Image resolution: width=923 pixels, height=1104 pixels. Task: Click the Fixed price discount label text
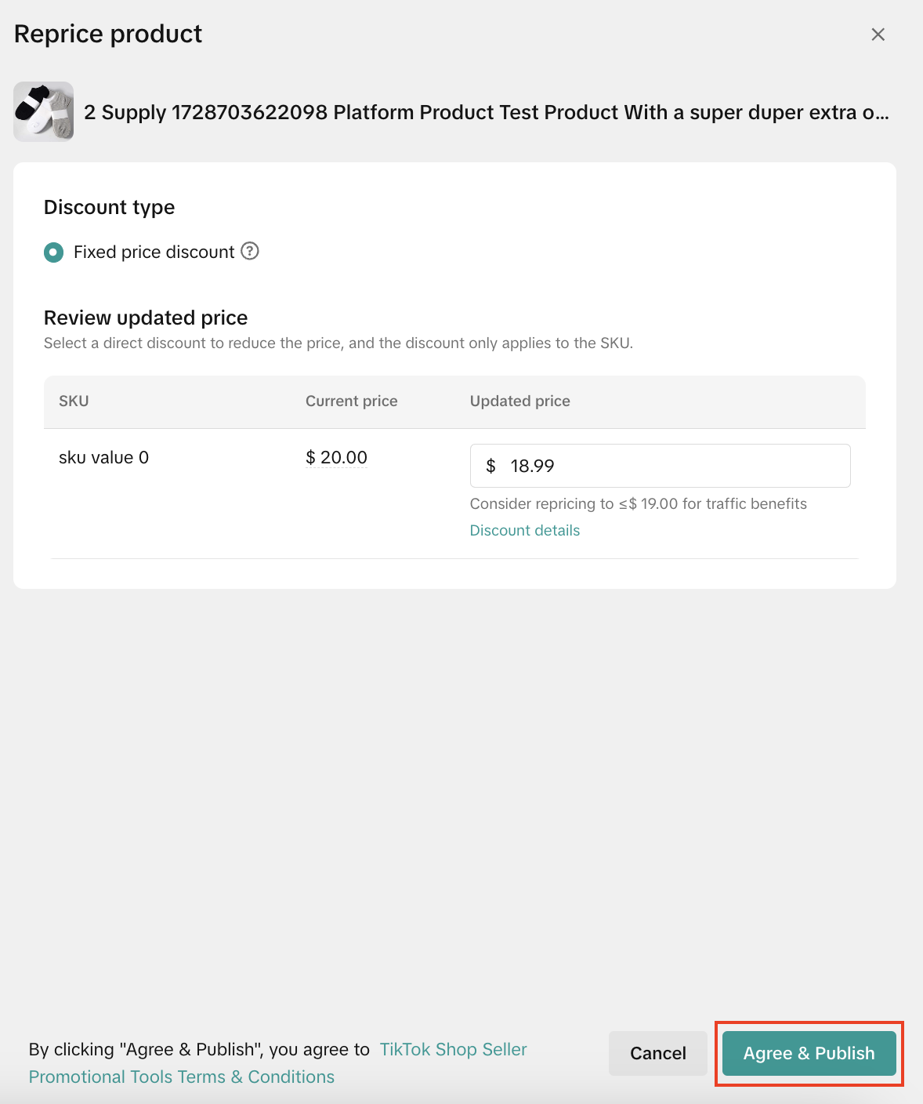[x=154, y=252]
